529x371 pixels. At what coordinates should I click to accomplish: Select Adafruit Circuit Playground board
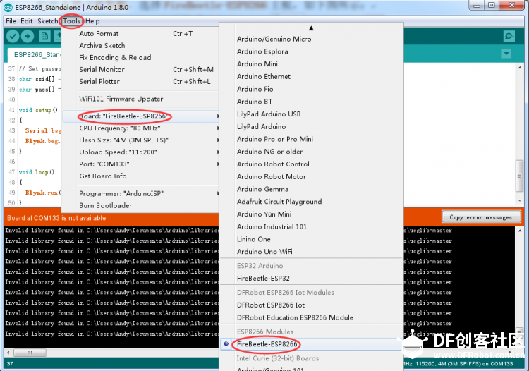click(x=311, y=201)
